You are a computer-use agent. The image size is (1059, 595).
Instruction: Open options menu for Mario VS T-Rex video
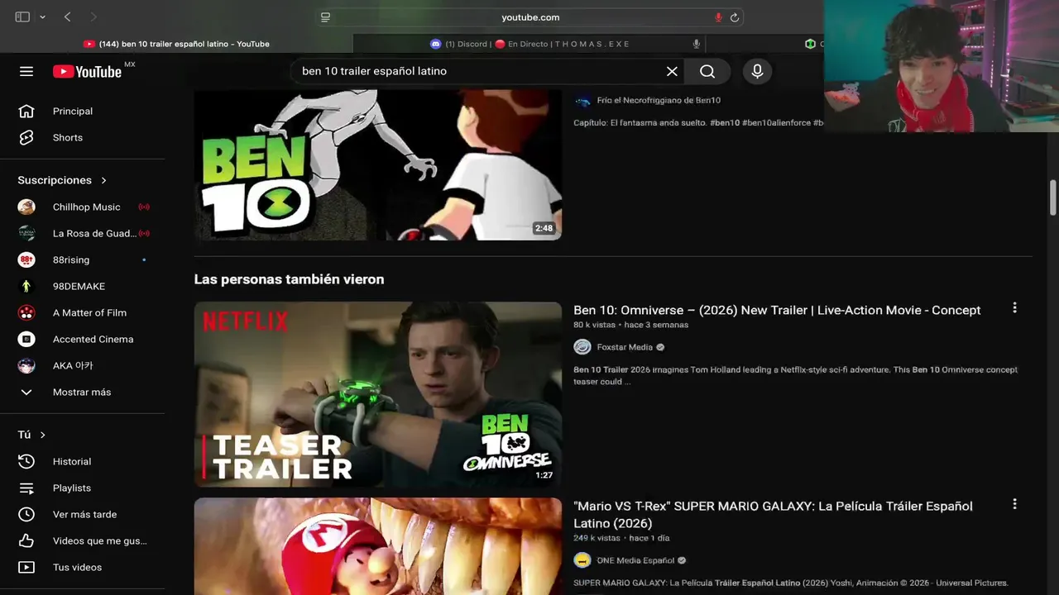click(1014, 503)
